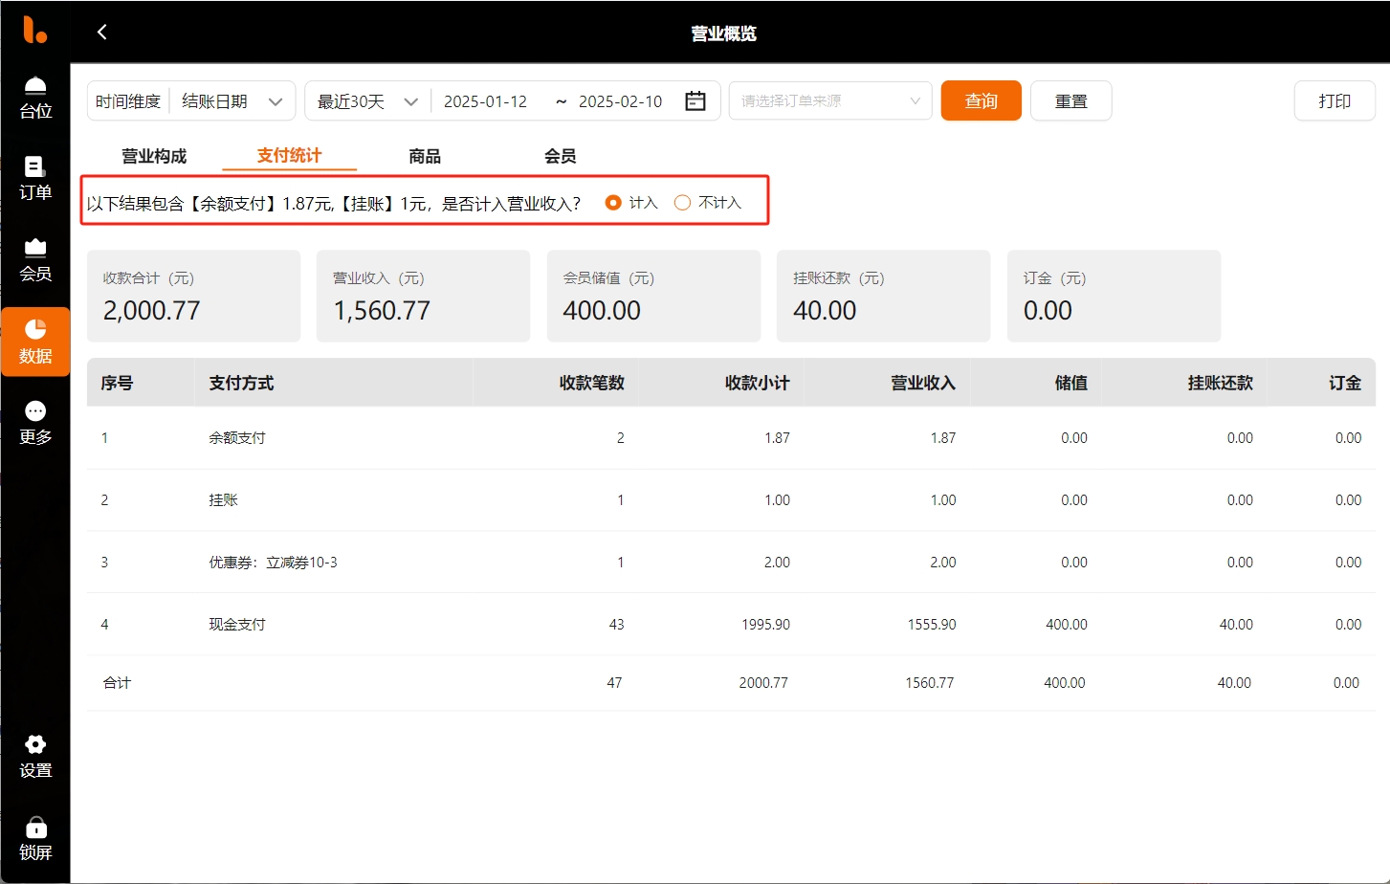Select the 优惠券：立减券10-3 row label
The width and height of the screenshot is (1390, 884).
click(273, 563)
